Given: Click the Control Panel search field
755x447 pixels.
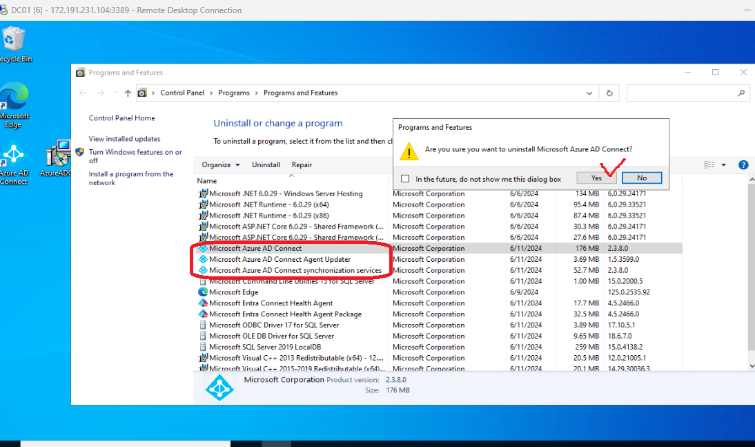Looking at the screenshot, I should [x=687, y=93].
